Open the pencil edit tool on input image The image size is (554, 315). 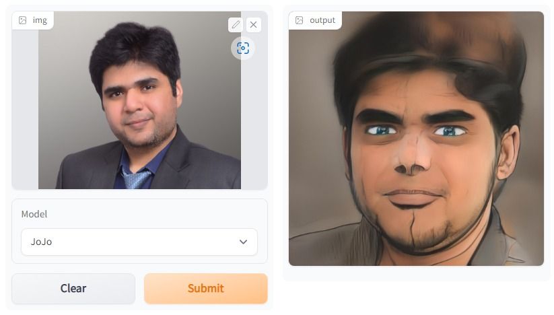236,25
